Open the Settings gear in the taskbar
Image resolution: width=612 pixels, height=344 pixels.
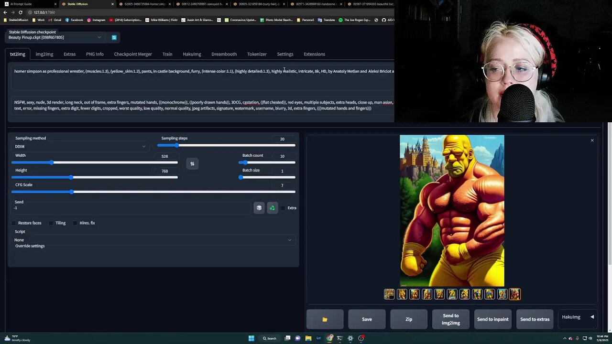pyautogui.click(x=350, y=338)
